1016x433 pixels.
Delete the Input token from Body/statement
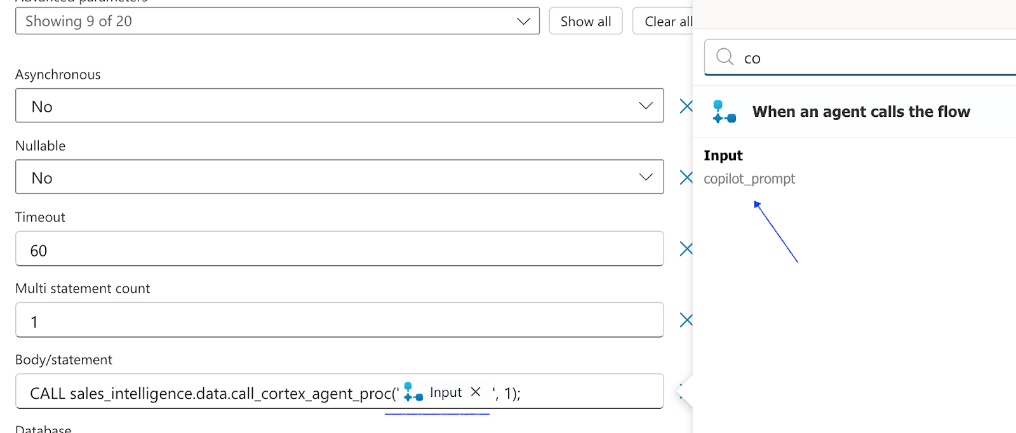pyautogui.click(x=476, y=392)
